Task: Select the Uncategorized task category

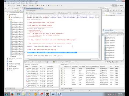Action: pyautogui.click(x=110, y=15)
